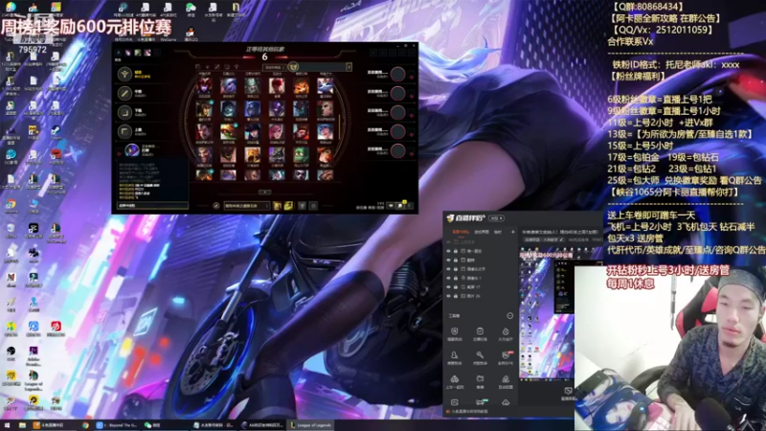The width and height of the screenshot is (766, 431).
Task: Select top lane filter icon above champion grid
Action: pyautogui.click(x=198, y=67)
